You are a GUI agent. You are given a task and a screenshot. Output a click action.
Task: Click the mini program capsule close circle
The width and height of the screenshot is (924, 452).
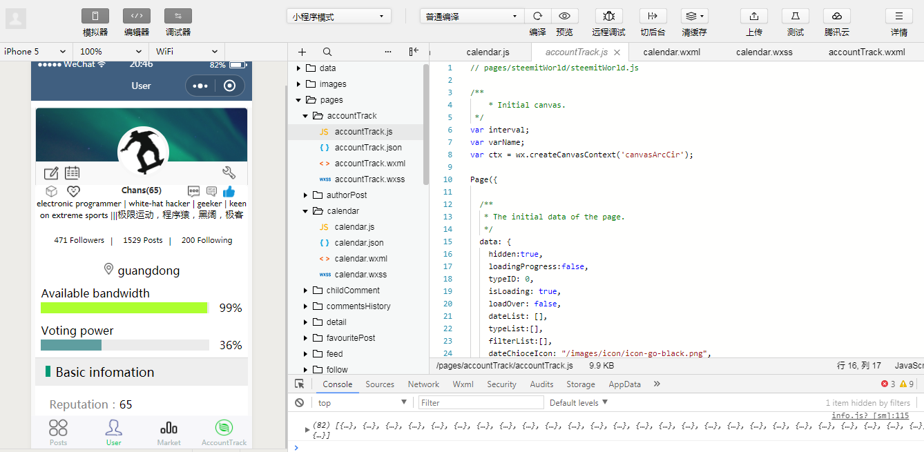(x=230, y=86)
